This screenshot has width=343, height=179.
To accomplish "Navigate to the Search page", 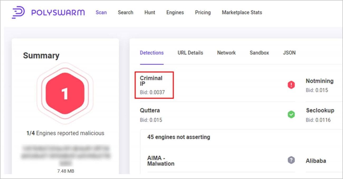I will click(126, 12).
